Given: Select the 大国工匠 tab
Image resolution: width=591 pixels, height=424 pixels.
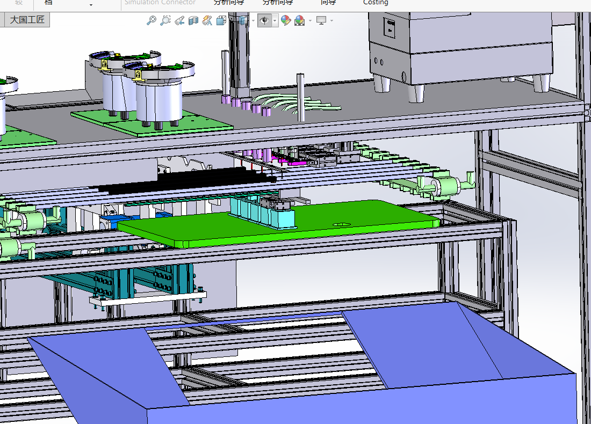Looking at the screenshot, I should (27, 19).
